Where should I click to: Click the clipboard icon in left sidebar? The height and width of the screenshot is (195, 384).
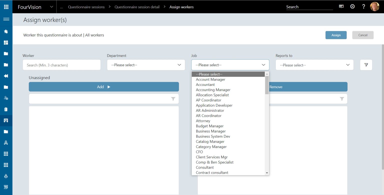point(6,109)
